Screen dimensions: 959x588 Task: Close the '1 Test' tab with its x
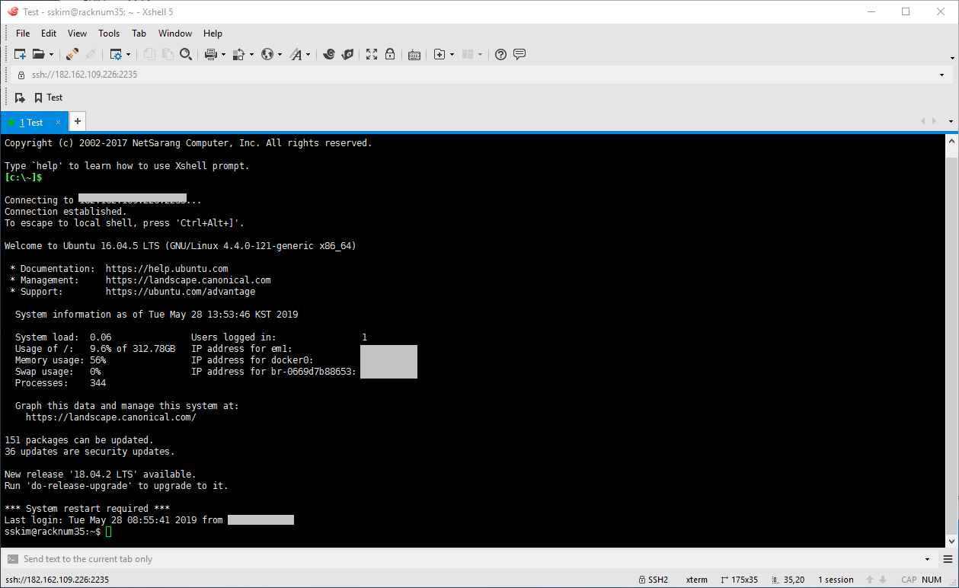pyautogui.click(x=58, y=122)
